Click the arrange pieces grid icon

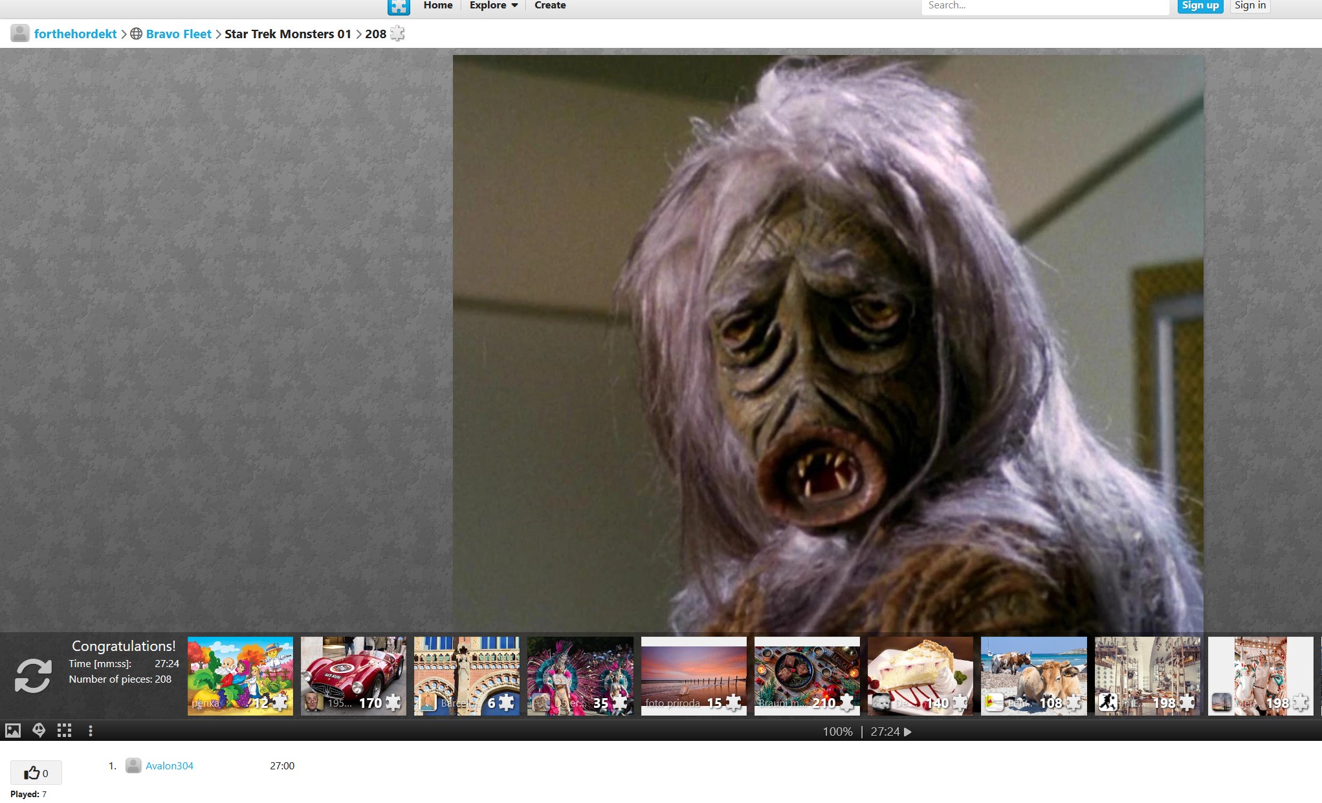point(64,731)
